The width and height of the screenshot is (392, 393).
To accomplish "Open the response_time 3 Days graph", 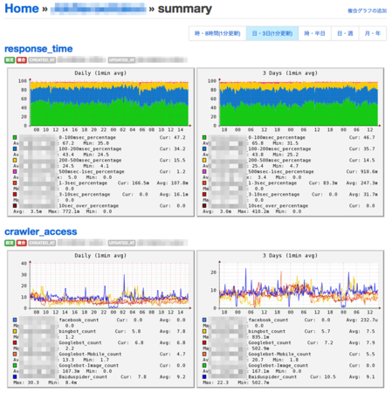I will coord(291,142).
